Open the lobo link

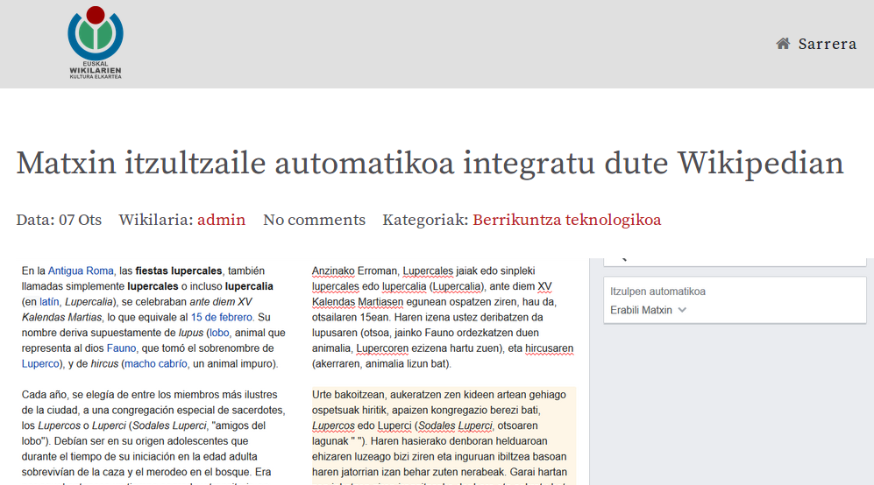(219, 333)
